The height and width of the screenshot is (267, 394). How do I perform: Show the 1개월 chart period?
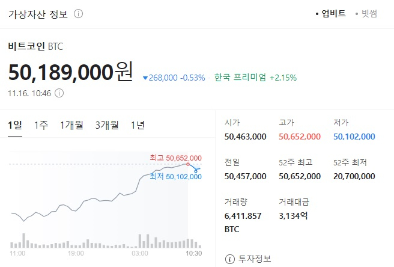pos(71,125)
